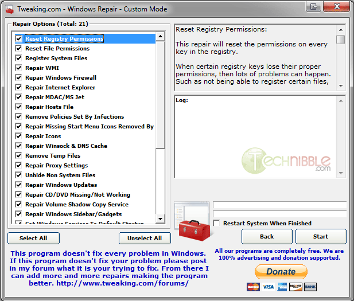
Task: Click the window restore icon in title bar
Action: (314, 6)
